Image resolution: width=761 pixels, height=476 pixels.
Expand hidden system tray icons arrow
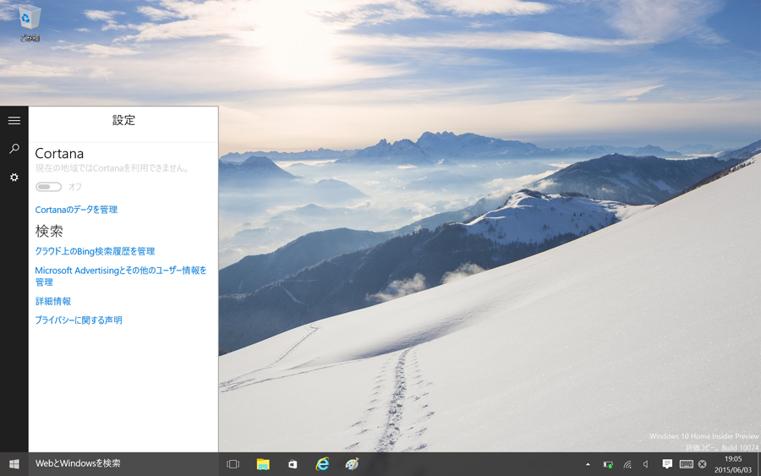point(588,464)
